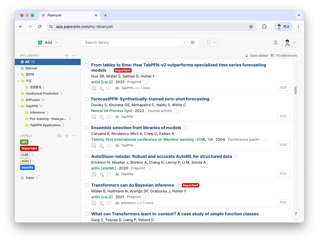Image resolution: width=319 pixels, height=242 pixels.
Task: Filter by the red Important sidebar label
Action: tap(29, 148)
